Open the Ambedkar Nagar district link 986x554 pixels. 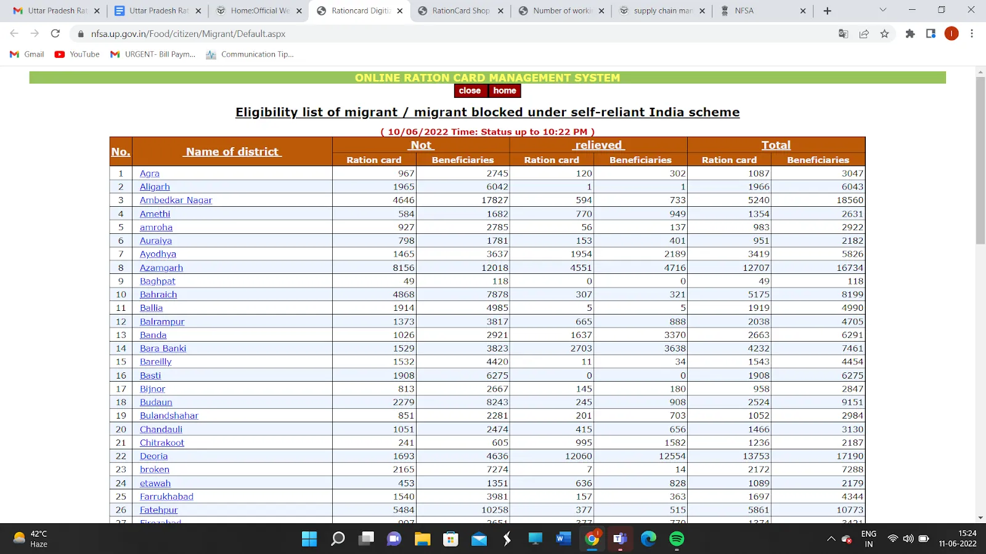(x=176, y=200)
